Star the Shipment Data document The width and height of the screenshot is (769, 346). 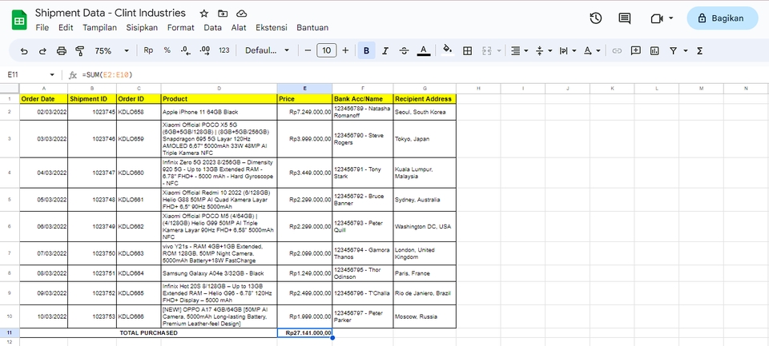tap(204, 14)
